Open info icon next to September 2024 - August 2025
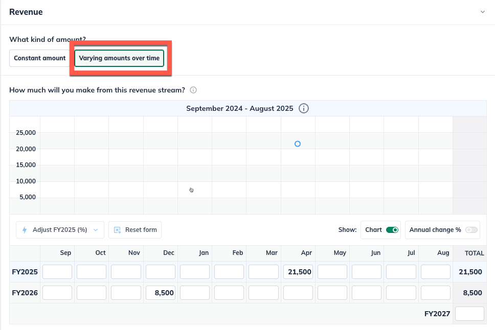Screen dimensions: 495x330 (304, 108)
